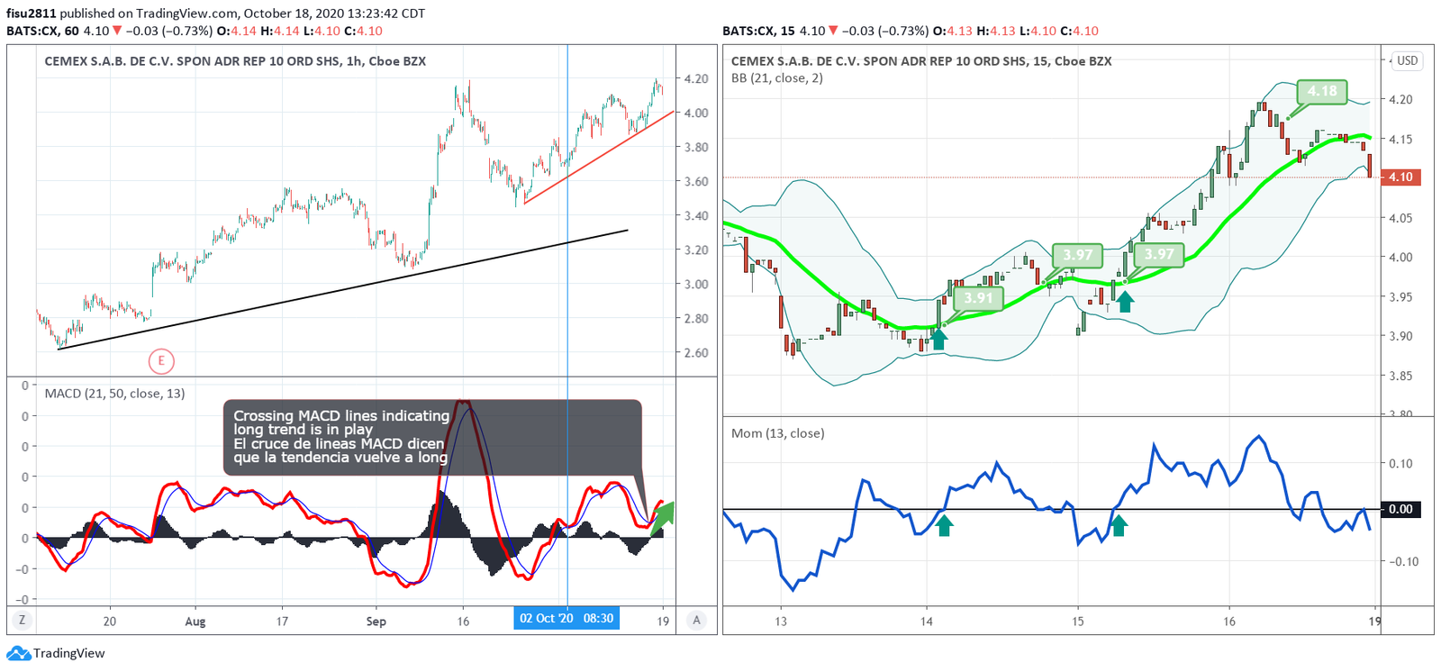Toggle the A auto-scale button

point(696,620)
